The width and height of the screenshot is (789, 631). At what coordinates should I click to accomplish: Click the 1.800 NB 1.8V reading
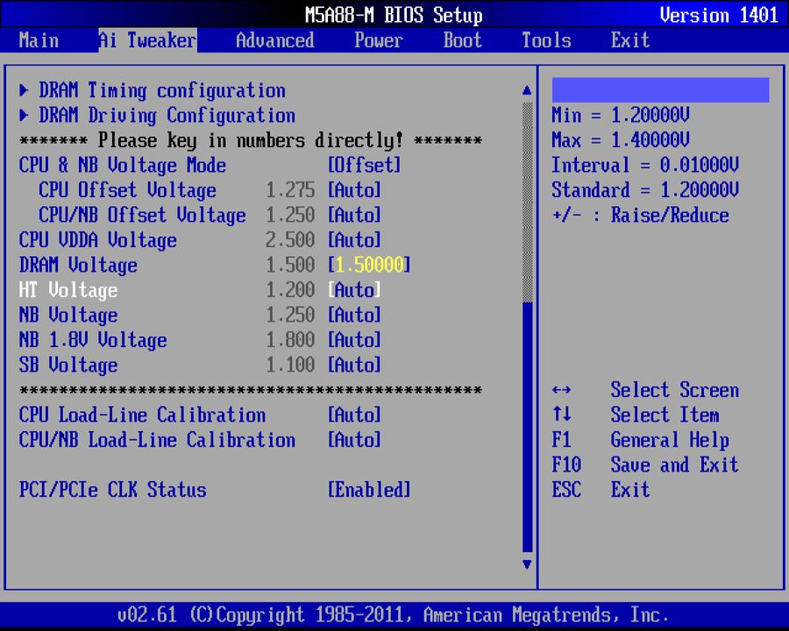pos(290,340)
